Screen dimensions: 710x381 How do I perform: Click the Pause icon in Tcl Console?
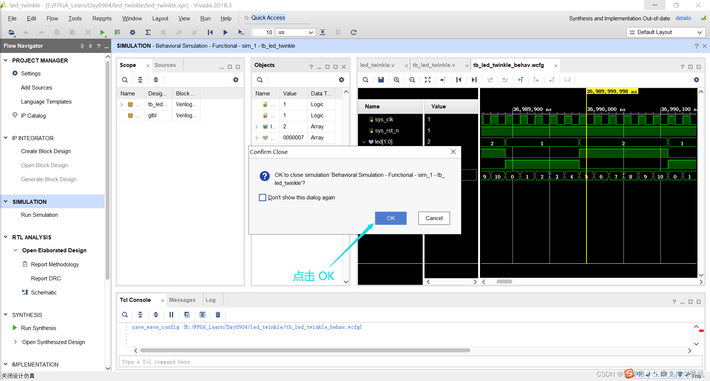tap(171, 315)
